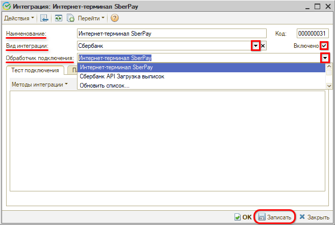Choose Обновить список... in dropdown list
Viewport: 335px width, 225px height.
coord(201,86)
